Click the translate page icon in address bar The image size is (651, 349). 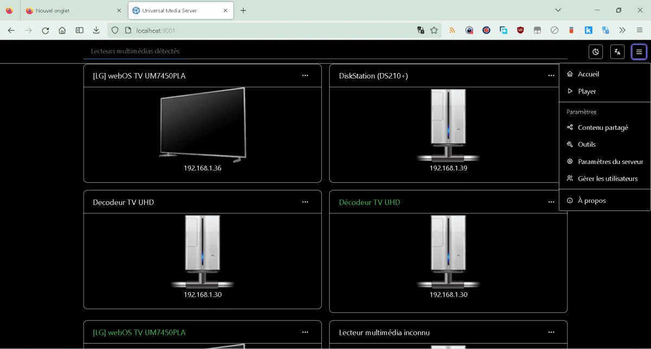[420, 30]
